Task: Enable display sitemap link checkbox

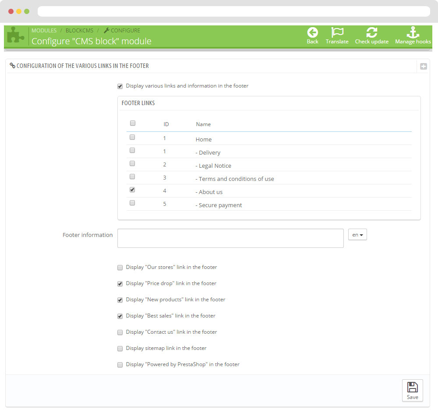Action: point(120,349)
